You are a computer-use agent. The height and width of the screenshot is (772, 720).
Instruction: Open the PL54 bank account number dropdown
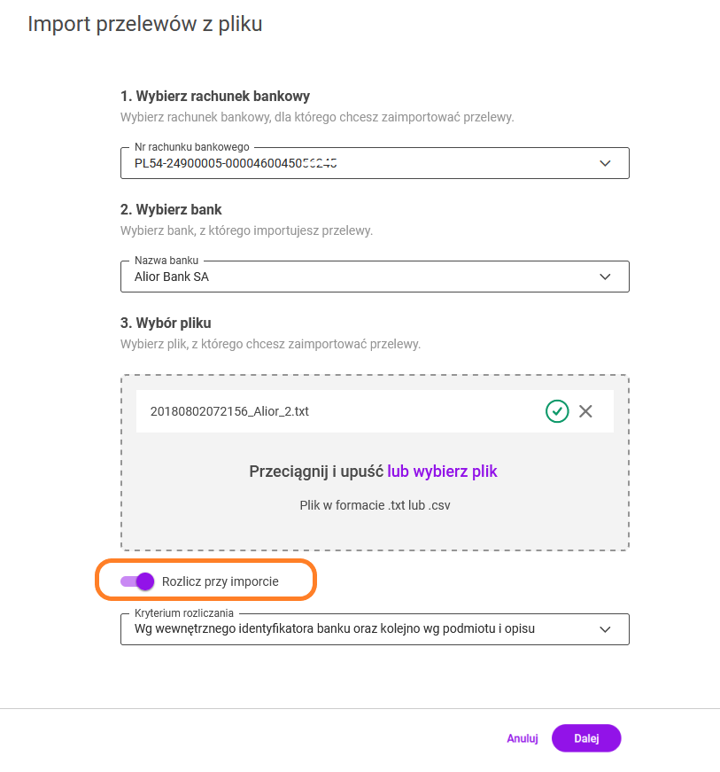[x=354, y=163]
